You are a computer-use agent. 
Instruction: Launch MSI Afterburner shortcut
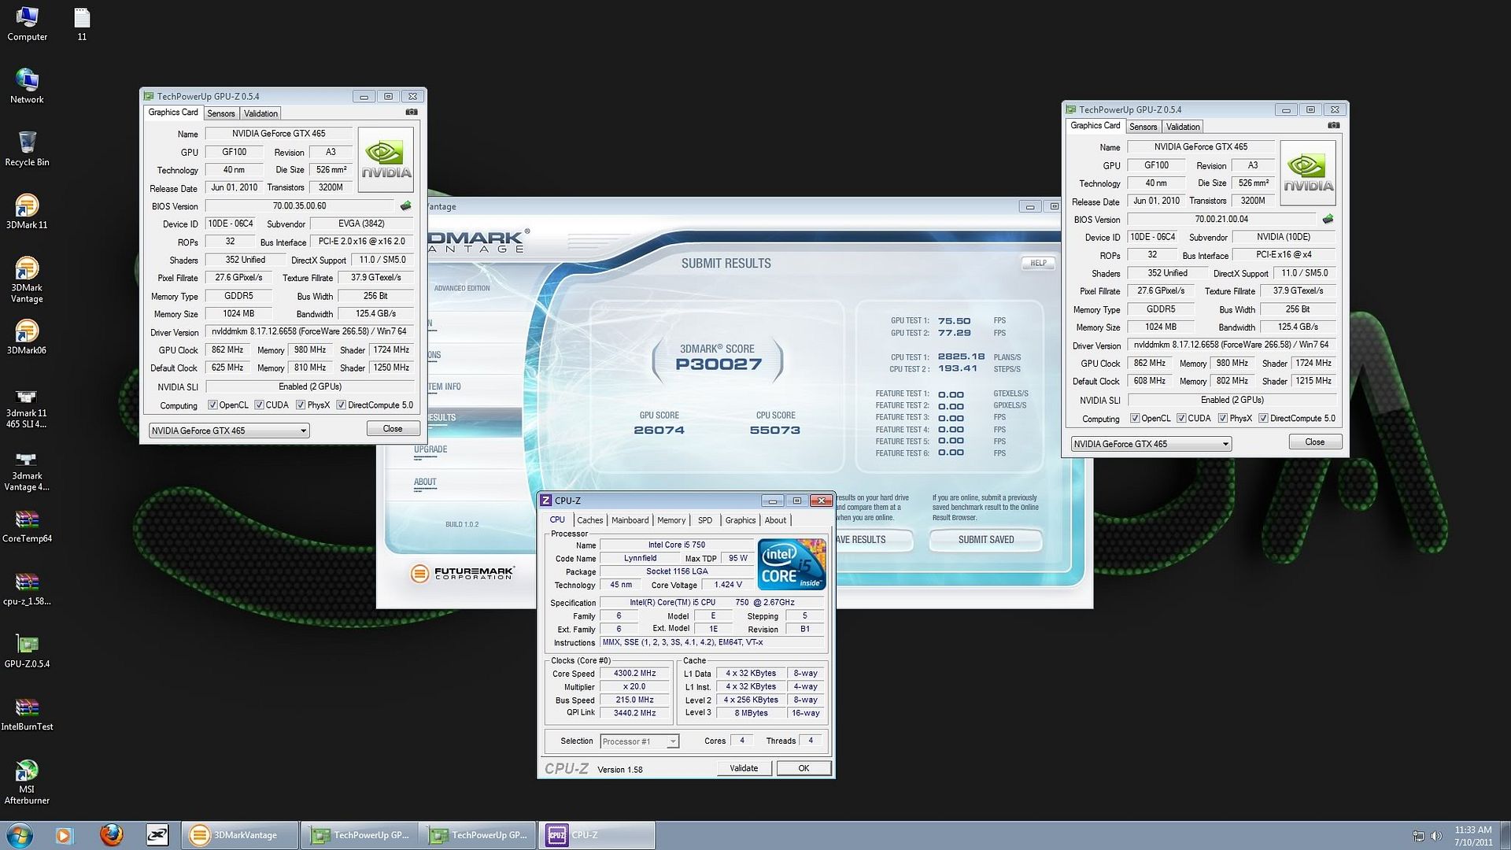27,782
